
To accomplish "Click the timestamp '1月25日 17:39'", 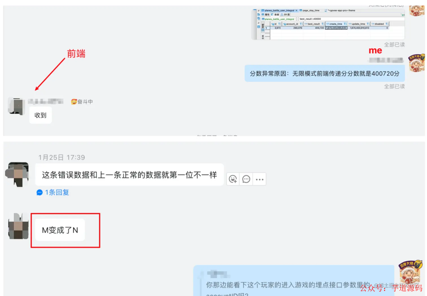I will (x=62, y=157).
